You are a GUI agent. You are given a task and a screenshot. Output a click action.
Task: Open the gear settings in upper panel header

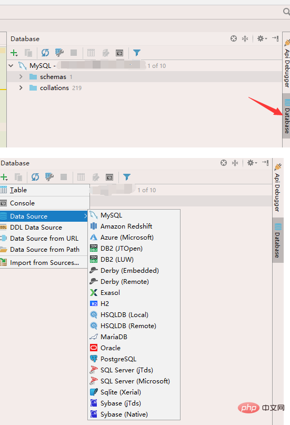(262, 38)
